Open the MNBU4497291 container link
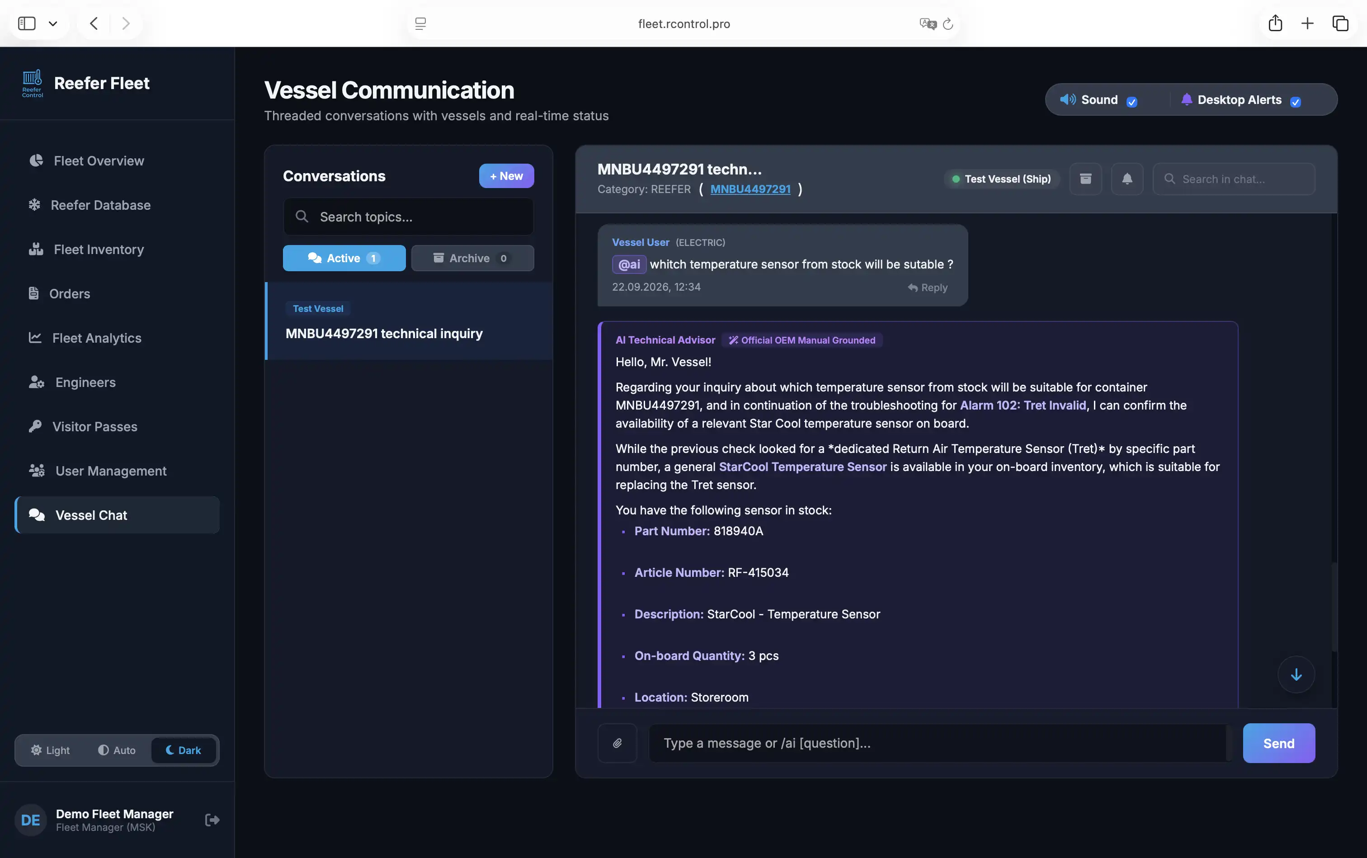This screenshot has width=1367, height=858. coord(750,189)
